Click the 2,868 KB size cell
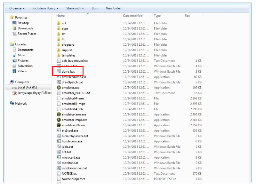Screen dimensions: 256x189 196,98
